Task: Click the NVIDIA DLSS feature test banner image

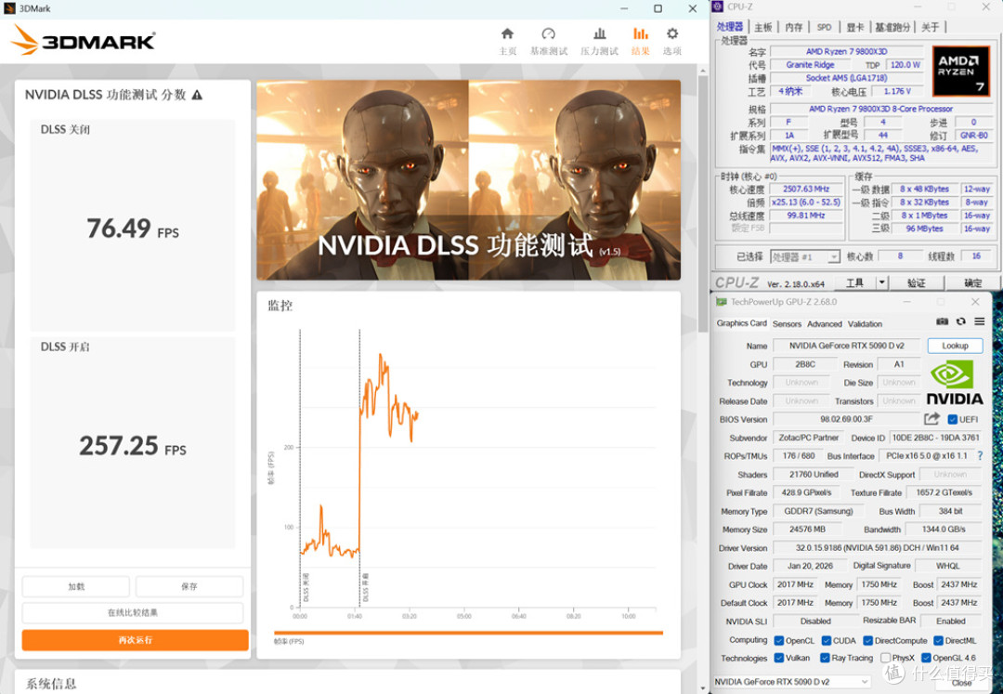Action: [x=468, y=179]
